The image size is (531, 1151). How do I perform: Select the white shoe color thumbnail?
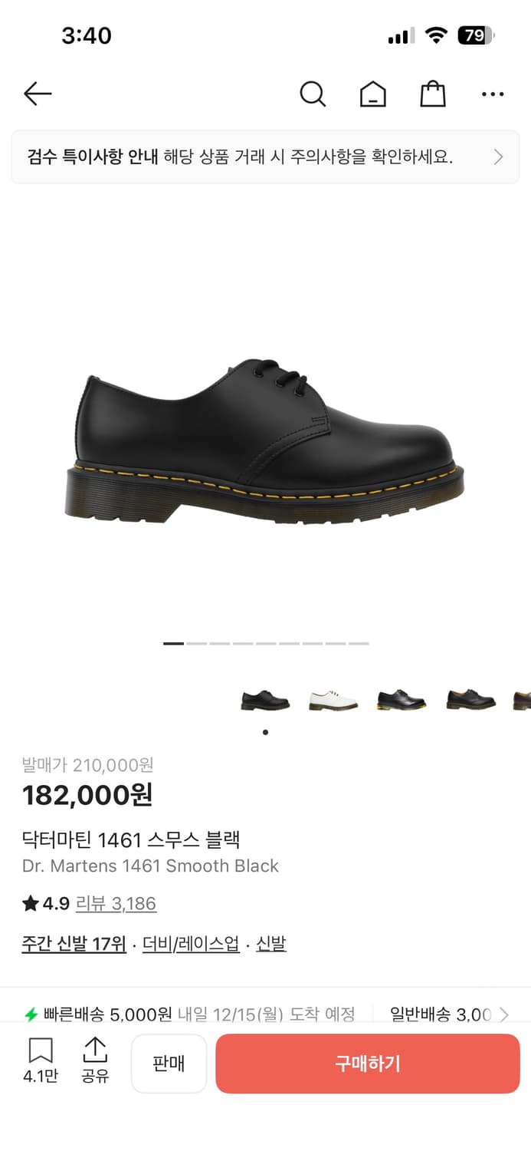(333, 700)
